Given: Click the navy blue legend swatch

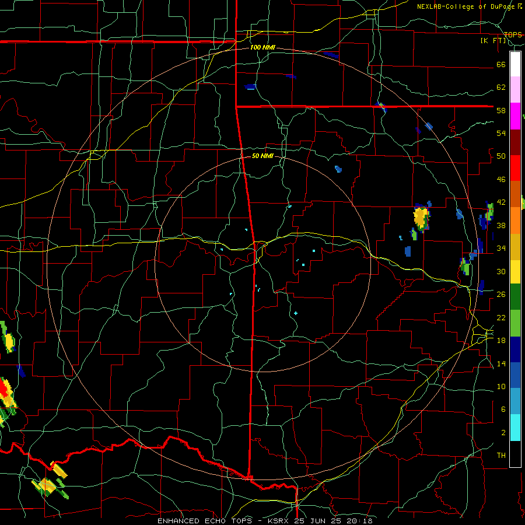Looking at the screenshot, I should 515,349.
